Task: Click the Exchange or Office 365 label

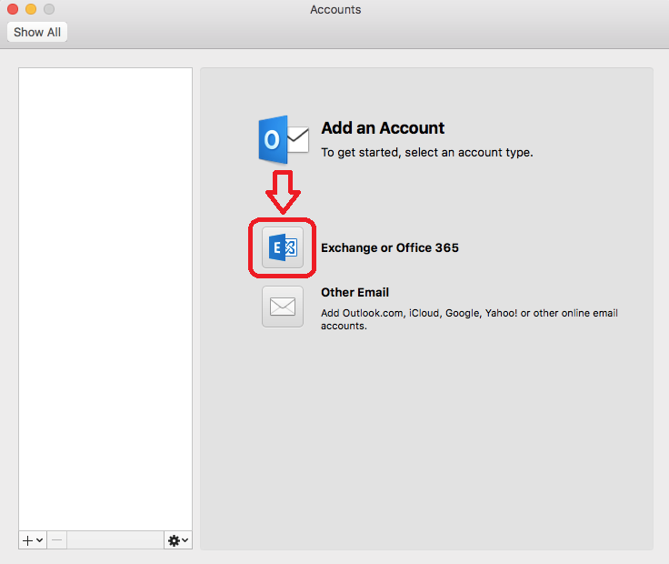Action: coord(390,247)
